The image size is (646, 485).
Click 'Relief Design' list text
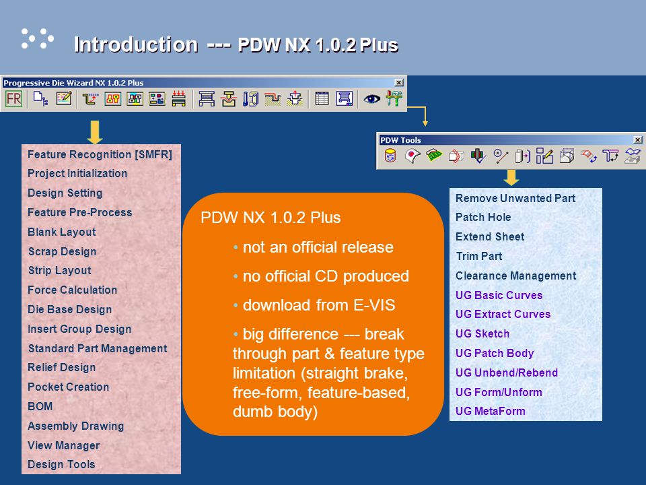pyautogui.click(x=62, y=368)
